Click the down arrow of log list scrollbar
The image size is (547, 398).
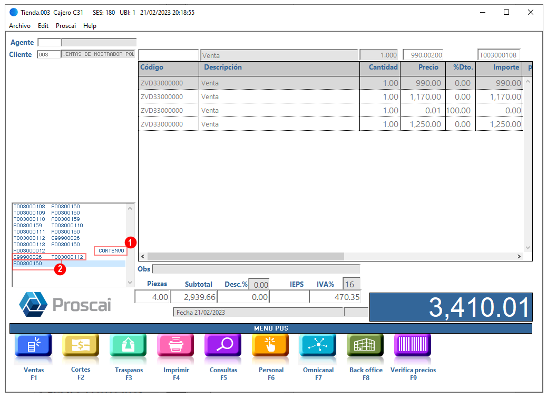pyautogui.click(x=130, y=283)
